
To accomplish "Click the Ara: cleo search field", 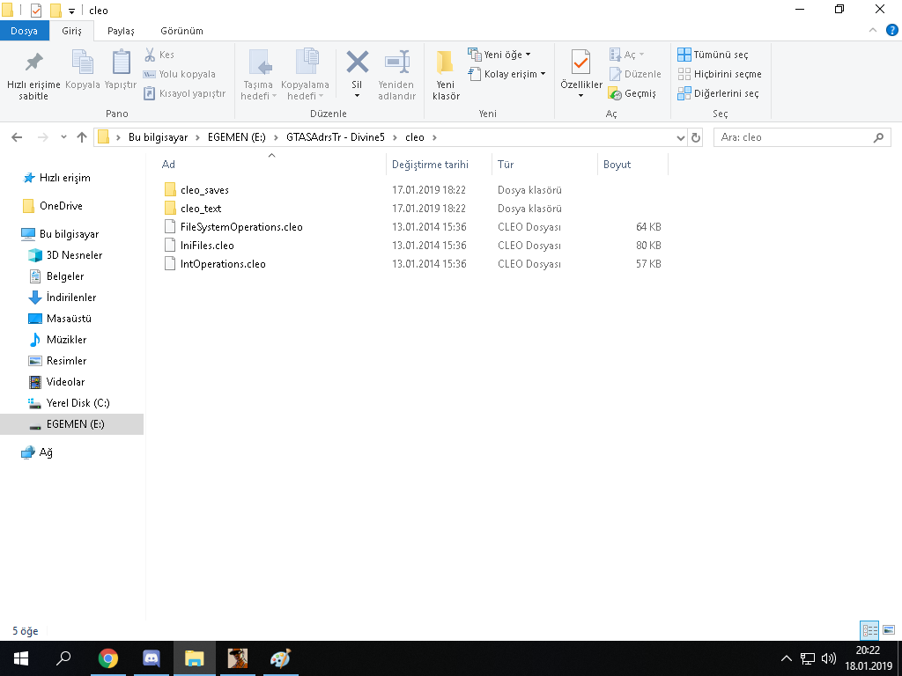I will click(793, 137).
